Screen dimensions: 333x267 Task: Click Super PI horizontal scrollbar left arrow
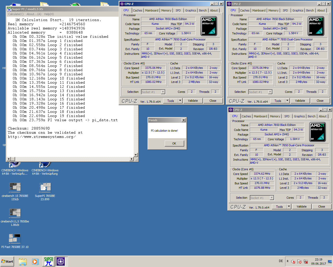[9, 159]
